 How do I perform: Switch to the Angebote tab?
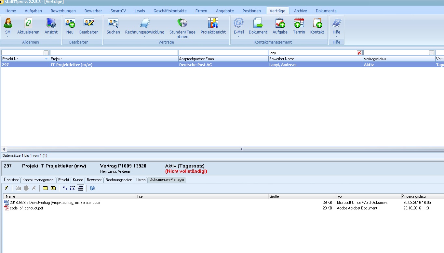point(225,11)
